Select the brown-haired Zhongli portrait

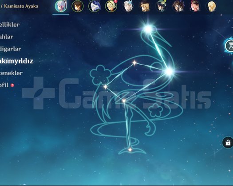pyautogui.click(x=78, y=6)
